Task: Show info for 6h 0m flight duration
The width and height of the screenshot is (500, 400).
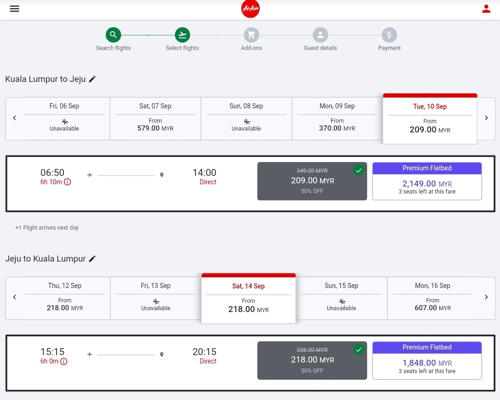Action: [x=64, y=361]
